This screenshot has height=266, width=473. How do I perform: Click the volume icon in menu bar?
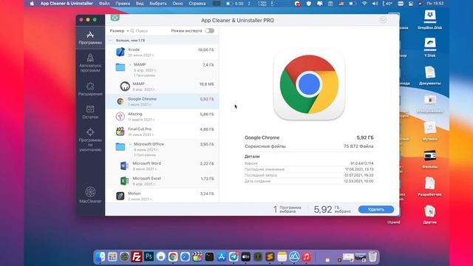(375, 4)
